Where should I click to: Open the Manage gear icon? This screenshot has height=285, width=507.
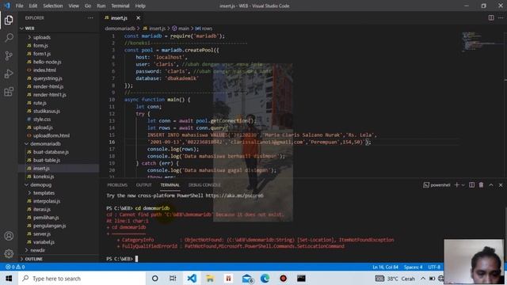tap(9, 253)
